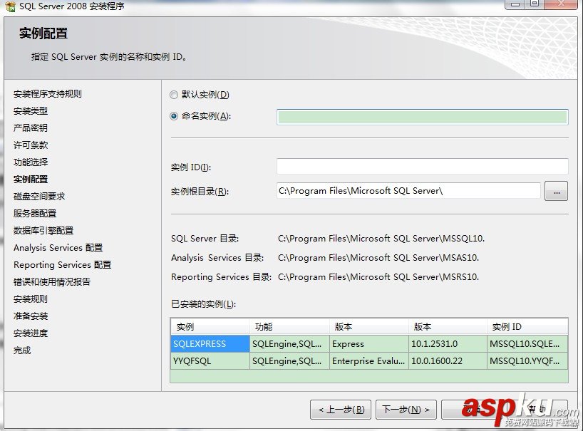
Task: Select the SQLEXPRESS instance row
Action: pyautogui.click(x=369, y=343)
